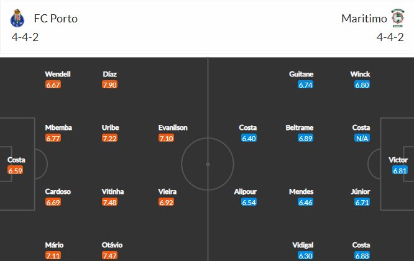This screenshot has height=261, width=414.
Task: Click Vitinha's 7.48 rating badge
Action: tap(109, 203)
